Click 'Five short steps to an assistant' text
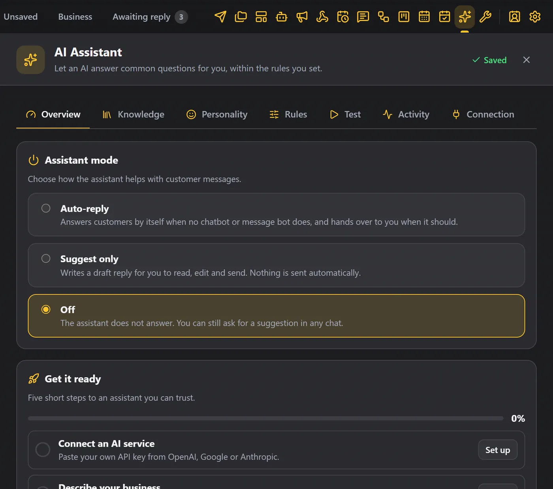Image resolution: width=553 pixels, height=489 pixels. pyautogui.click(x=111, y=398)
